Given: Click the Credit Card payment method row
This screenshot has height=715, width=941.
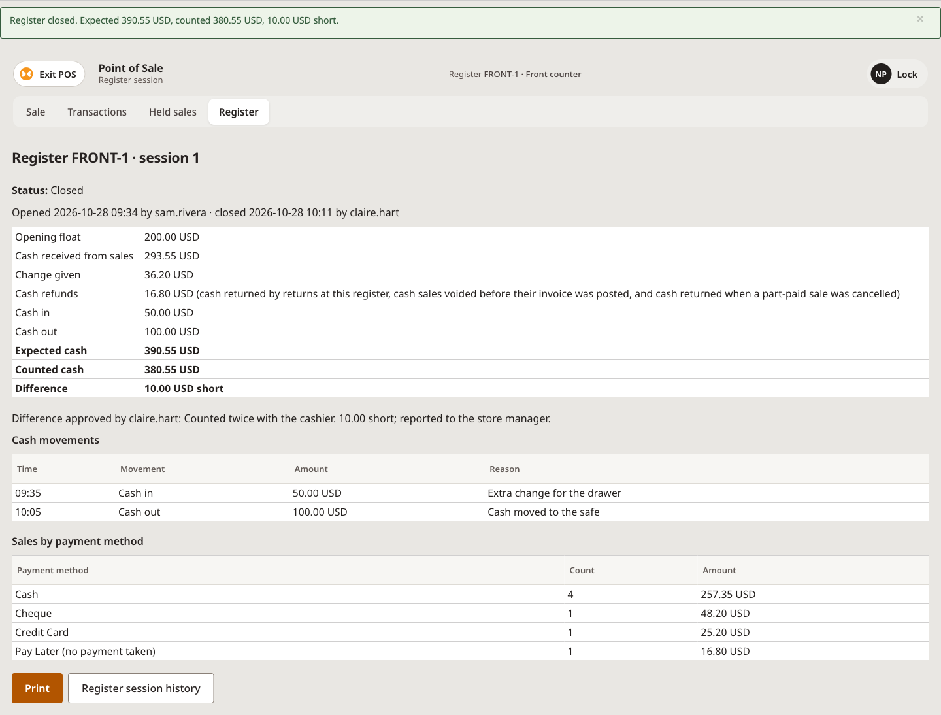Looking at the screenshot, I should 470,632.
